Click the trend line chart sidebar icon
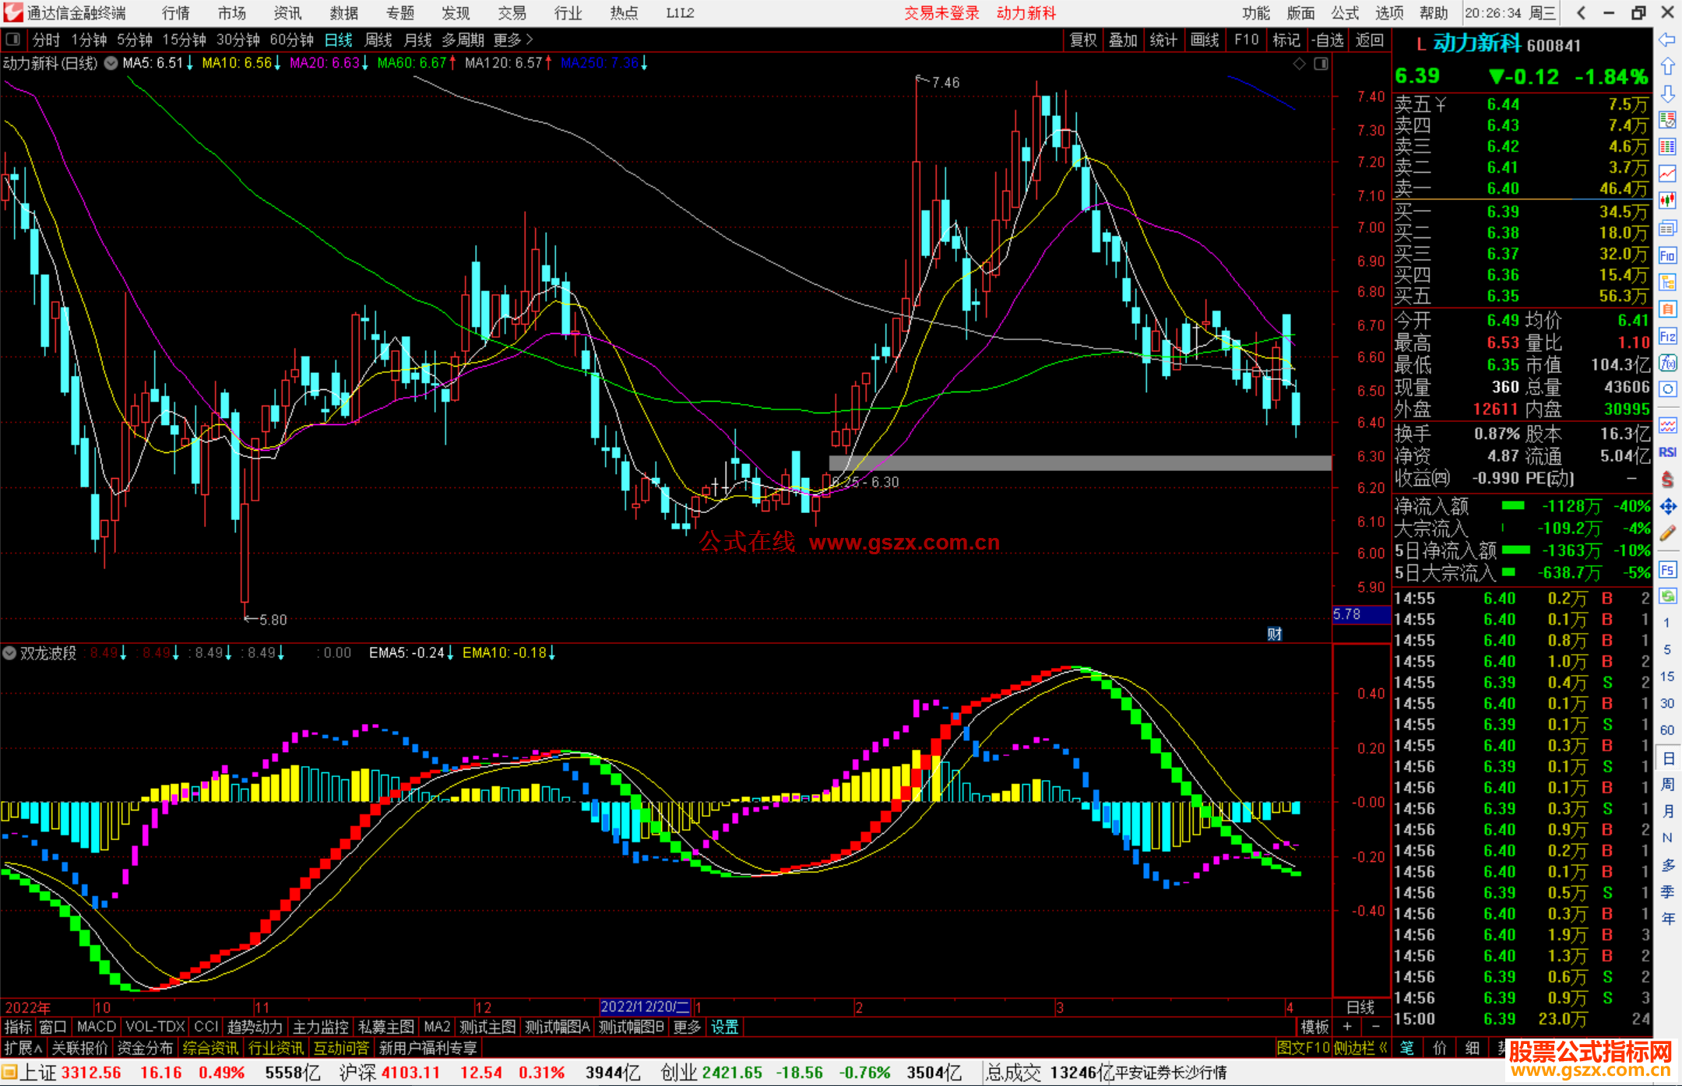Image resolution: width=1682 pixels, height=1086 pixels. point(1667,174)
